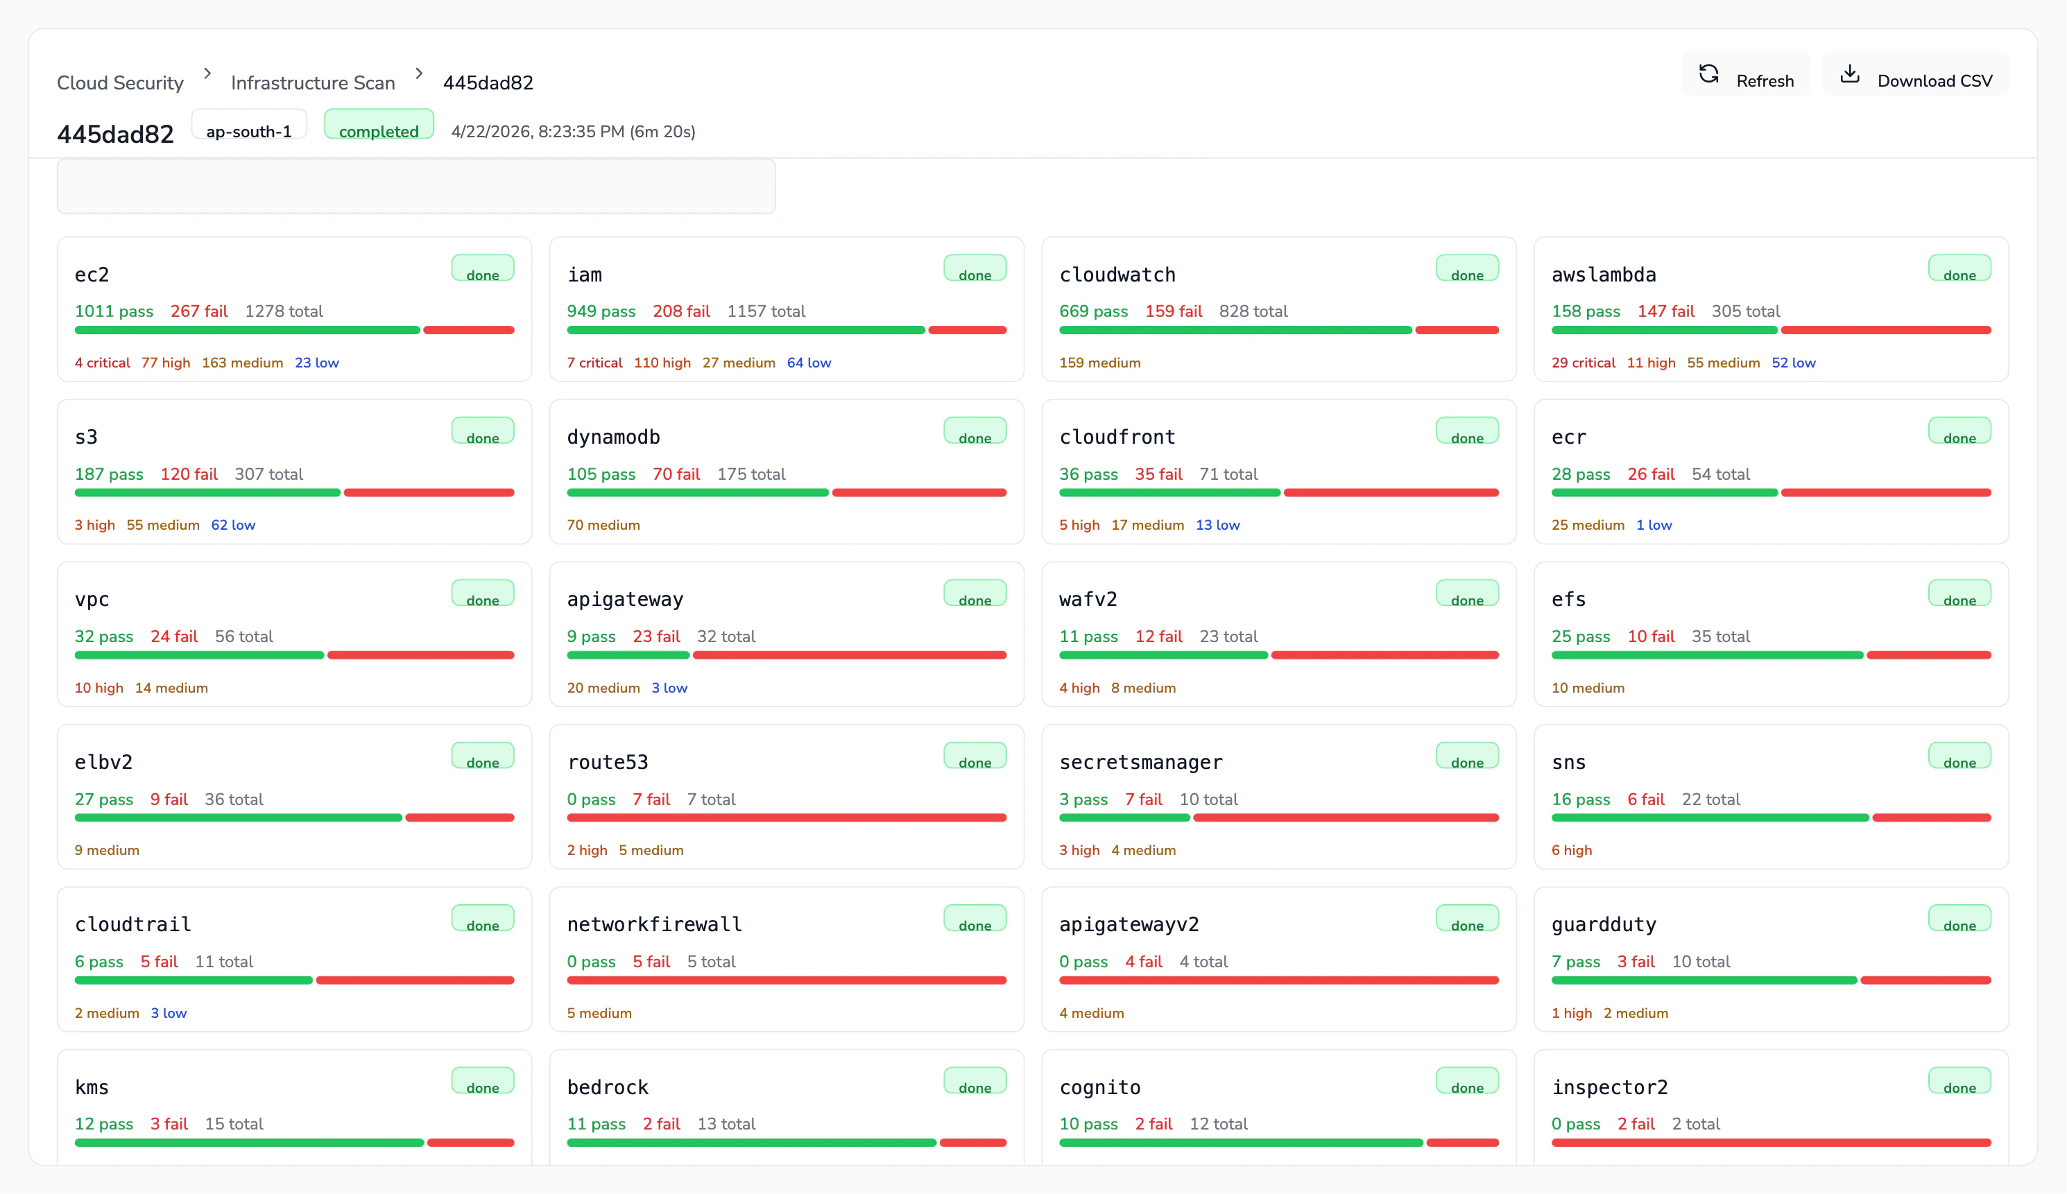Open the Infrastructure Scan breadcrumb
Viewport: 2067px width, 1194px height.
pos(313,83)
